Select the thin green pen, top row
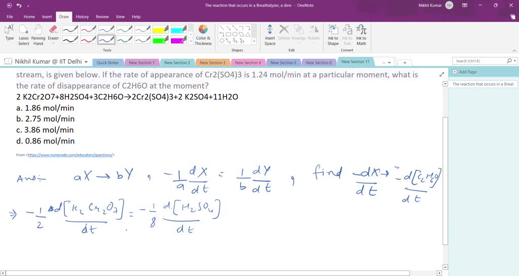Viewport: 519px width, 276px height. click(x=125, y=29)
